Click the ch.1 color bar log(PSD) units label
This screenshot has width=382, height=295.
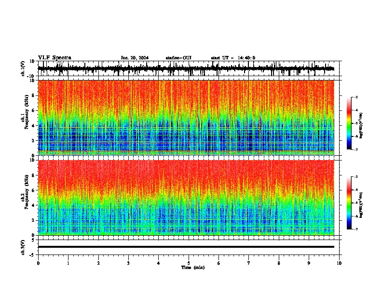tap(361, 126)
